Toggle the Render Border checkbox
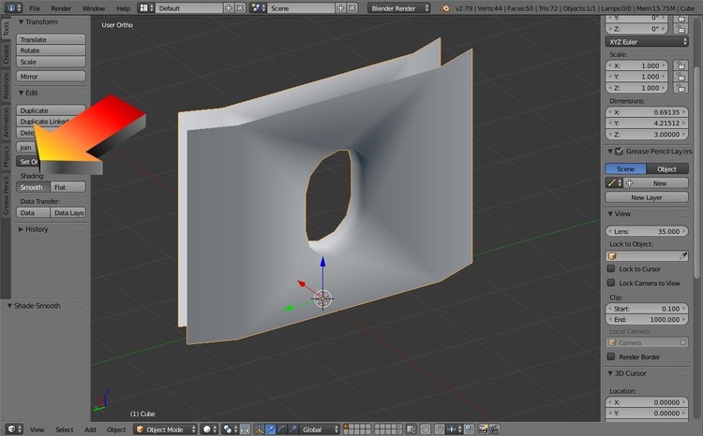The width and height of the screenshot is (703, 436). [611, 356]
